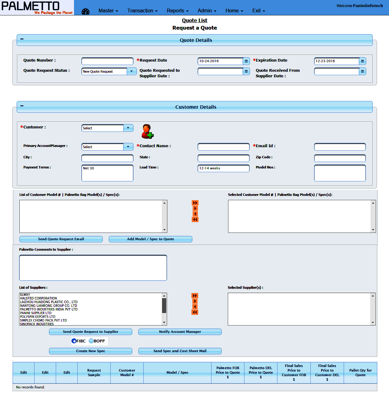Click scroll up arrow in Selected Supplier(s) list

(373, 296)
